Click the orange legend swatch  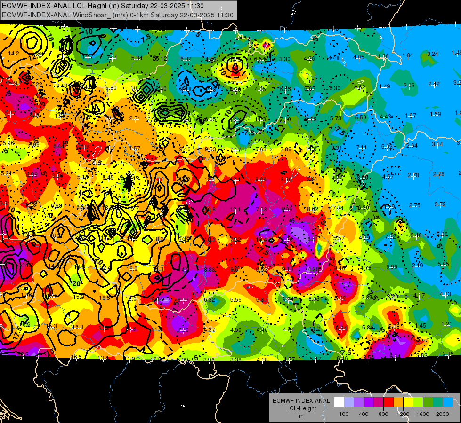[398, 402]
